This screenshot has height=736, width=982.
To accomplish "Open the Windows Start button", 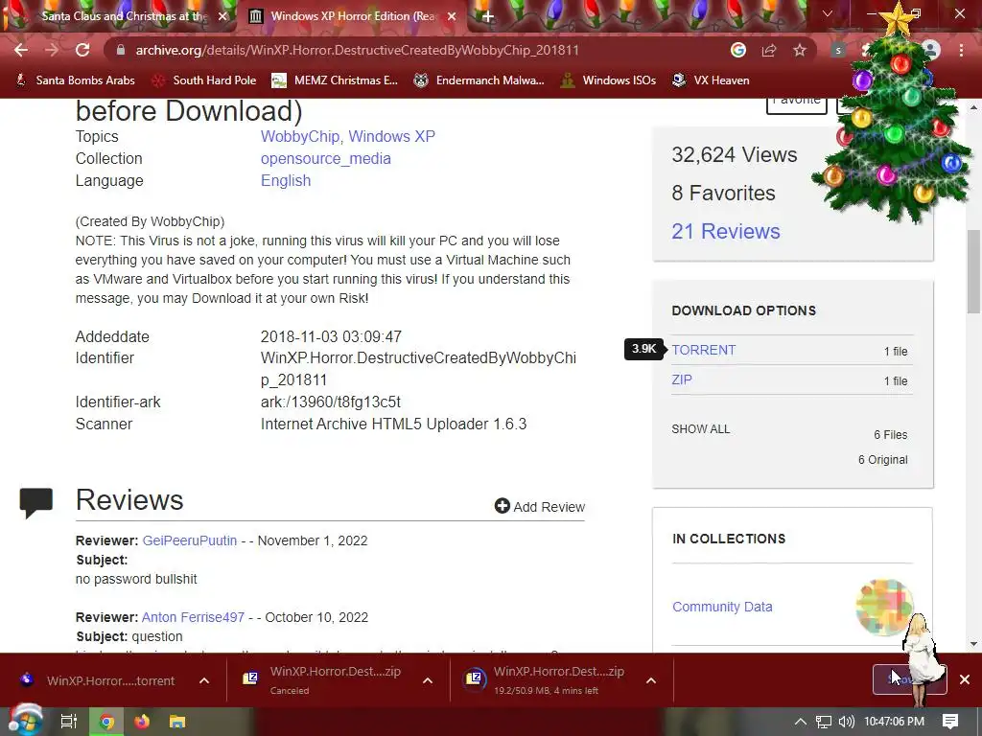I will (25, 722).
